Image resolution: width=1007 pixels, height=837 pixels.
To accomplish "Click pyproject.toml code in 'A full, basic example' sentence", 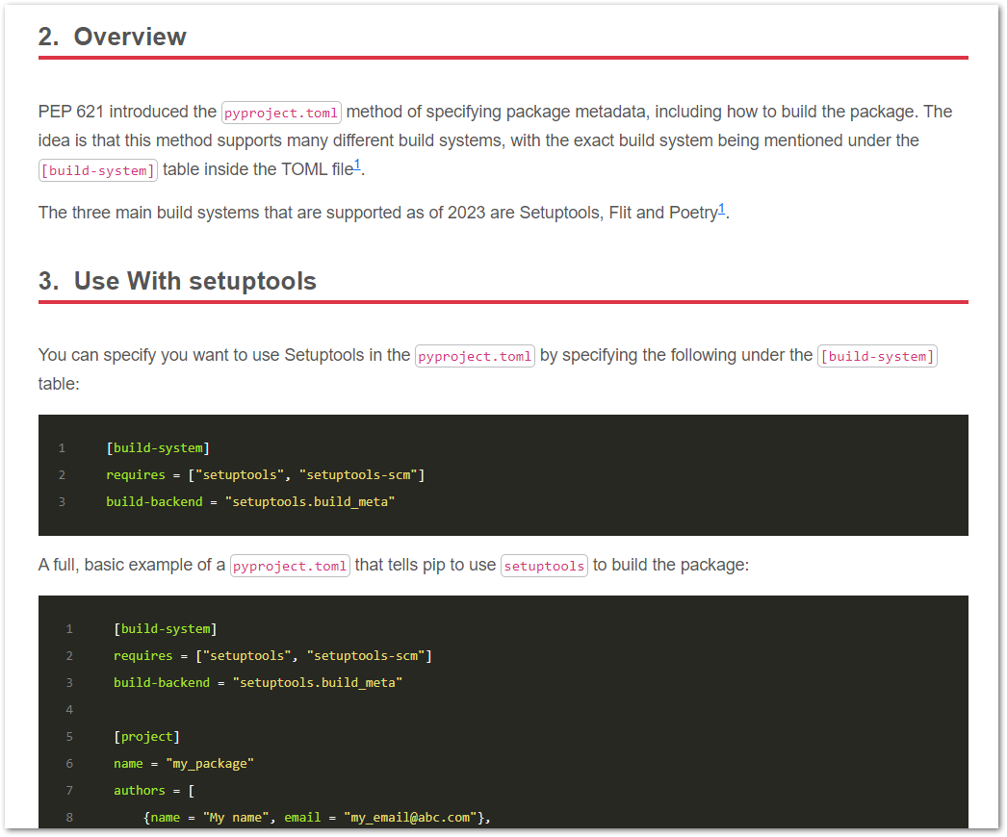I will pyautogui.click(x=290, y=566).
